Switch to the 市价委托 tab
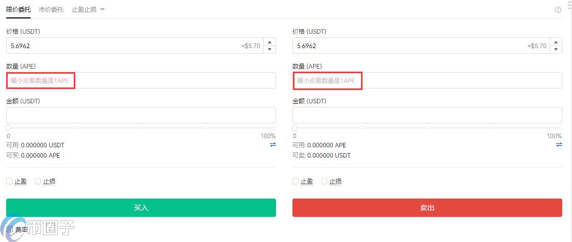 pyautogui.click(x=51, y=10)
